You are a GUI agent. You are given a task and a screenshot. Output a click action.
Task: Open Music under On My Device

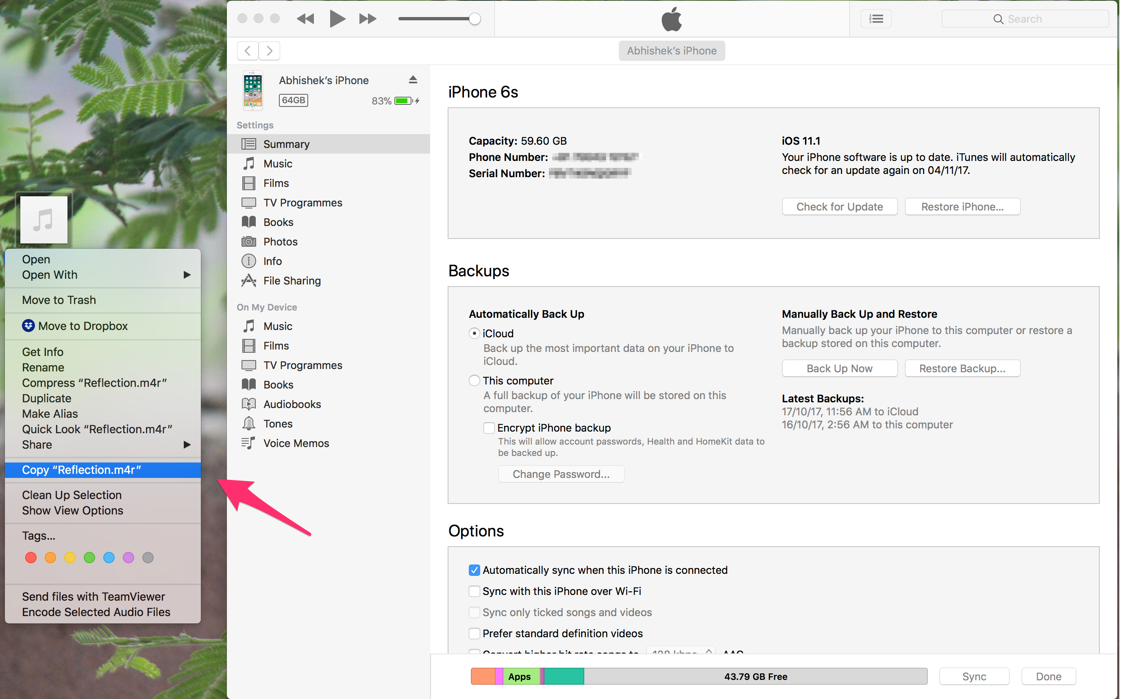click(x=329, y=326)
